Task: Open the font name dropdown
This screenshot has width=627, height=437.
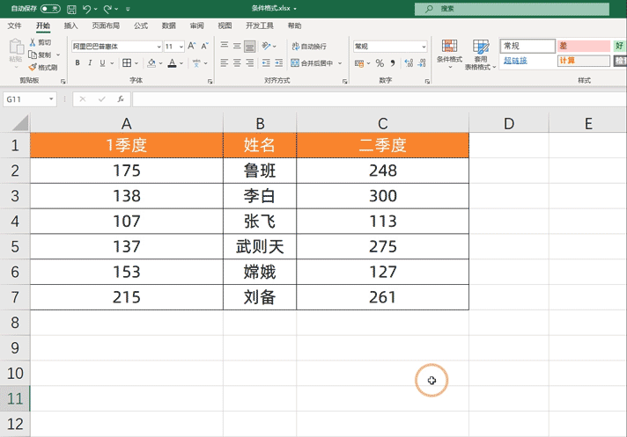Action: [x=158, y=47]
